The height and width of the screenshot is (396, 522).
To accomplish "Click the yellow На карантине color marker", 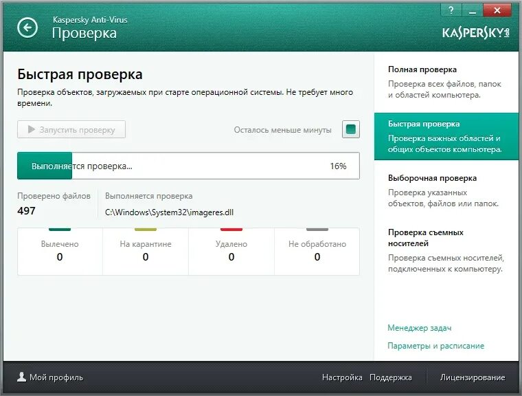I will click(146, 230).
